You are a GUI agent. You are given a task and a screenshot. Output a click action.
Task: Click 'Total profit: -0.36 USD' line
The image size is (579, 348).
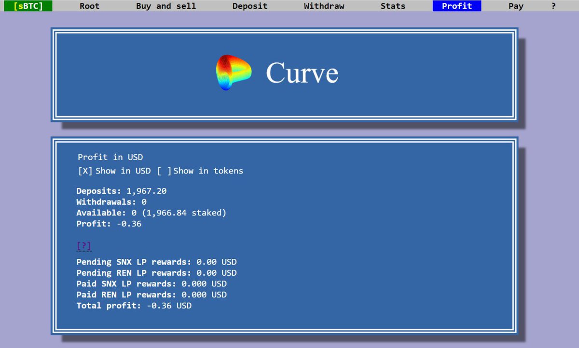pos(134,306)
